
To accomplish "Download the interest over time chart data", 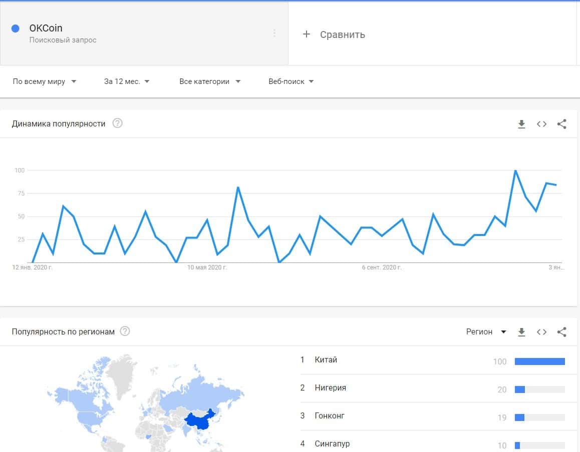I will pos(521,124).
